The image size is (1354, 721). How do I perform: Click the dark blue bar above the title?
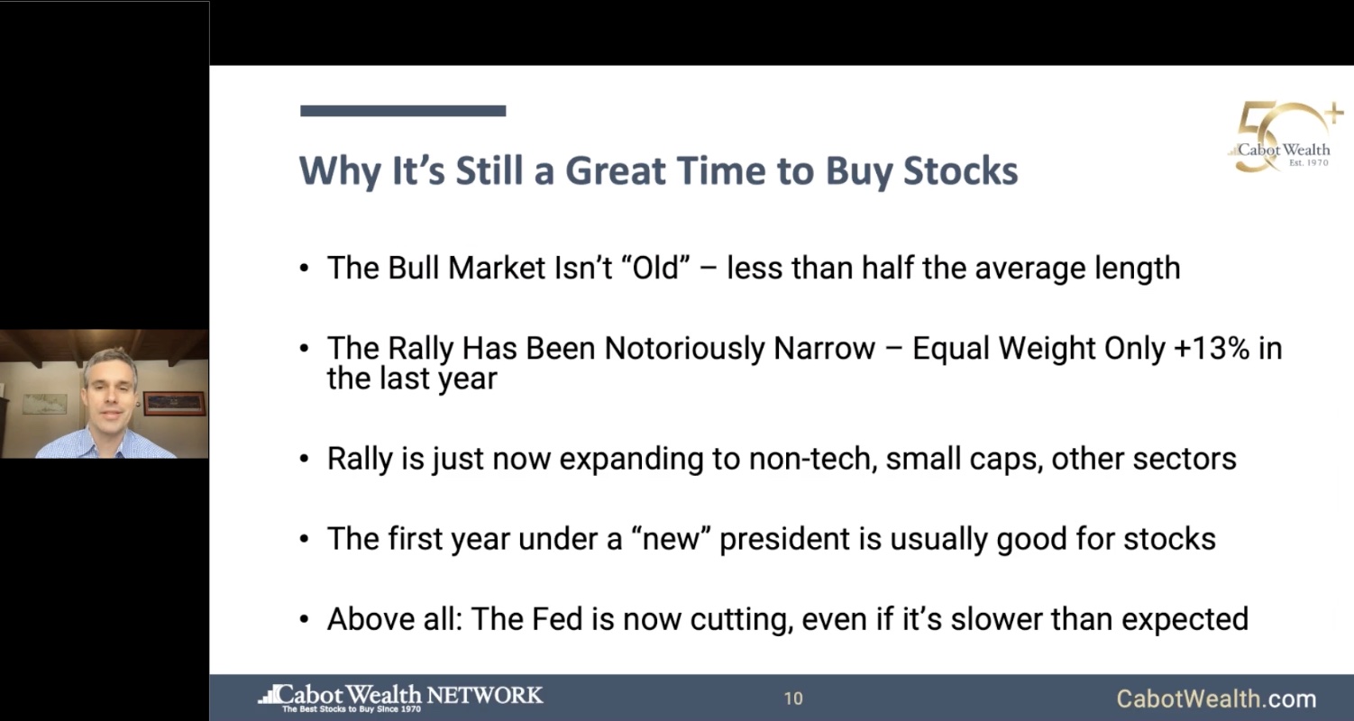click(x=402, y=111)
